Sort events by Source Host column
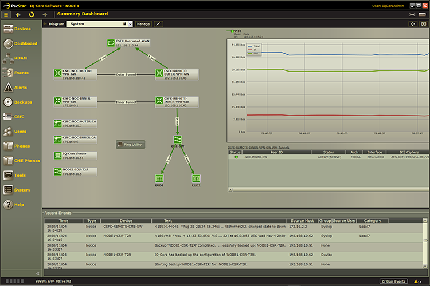 (x=302, y=221)
